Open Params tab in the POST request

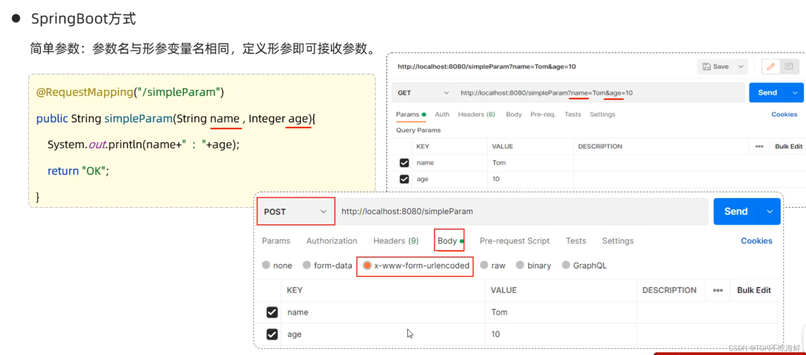(276, 241)
